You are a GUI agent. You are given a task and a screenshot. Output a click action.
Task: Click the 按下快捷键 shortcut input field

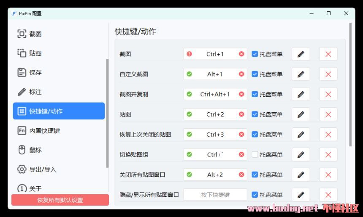coord(215,195)
